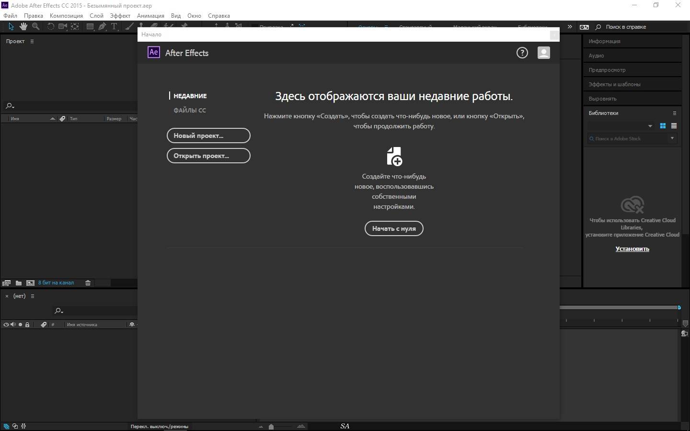Image resolution: width=690 pixels, height=431 pixels.
Task: Toggle the audio speaker column switch
Action: tap(13, 325)
